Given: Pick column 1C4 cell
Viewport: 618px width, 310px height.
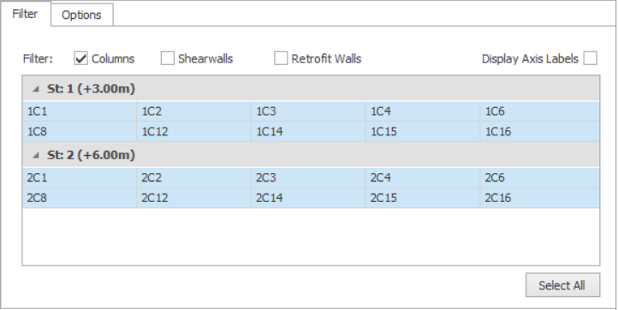Looking at the screenshot, I should click(x=423, y=111).
